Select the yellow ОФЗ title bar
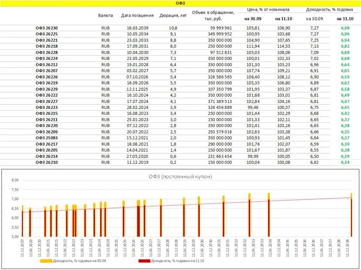The width and height of the screenshot is (361, 270). point(180,3)
